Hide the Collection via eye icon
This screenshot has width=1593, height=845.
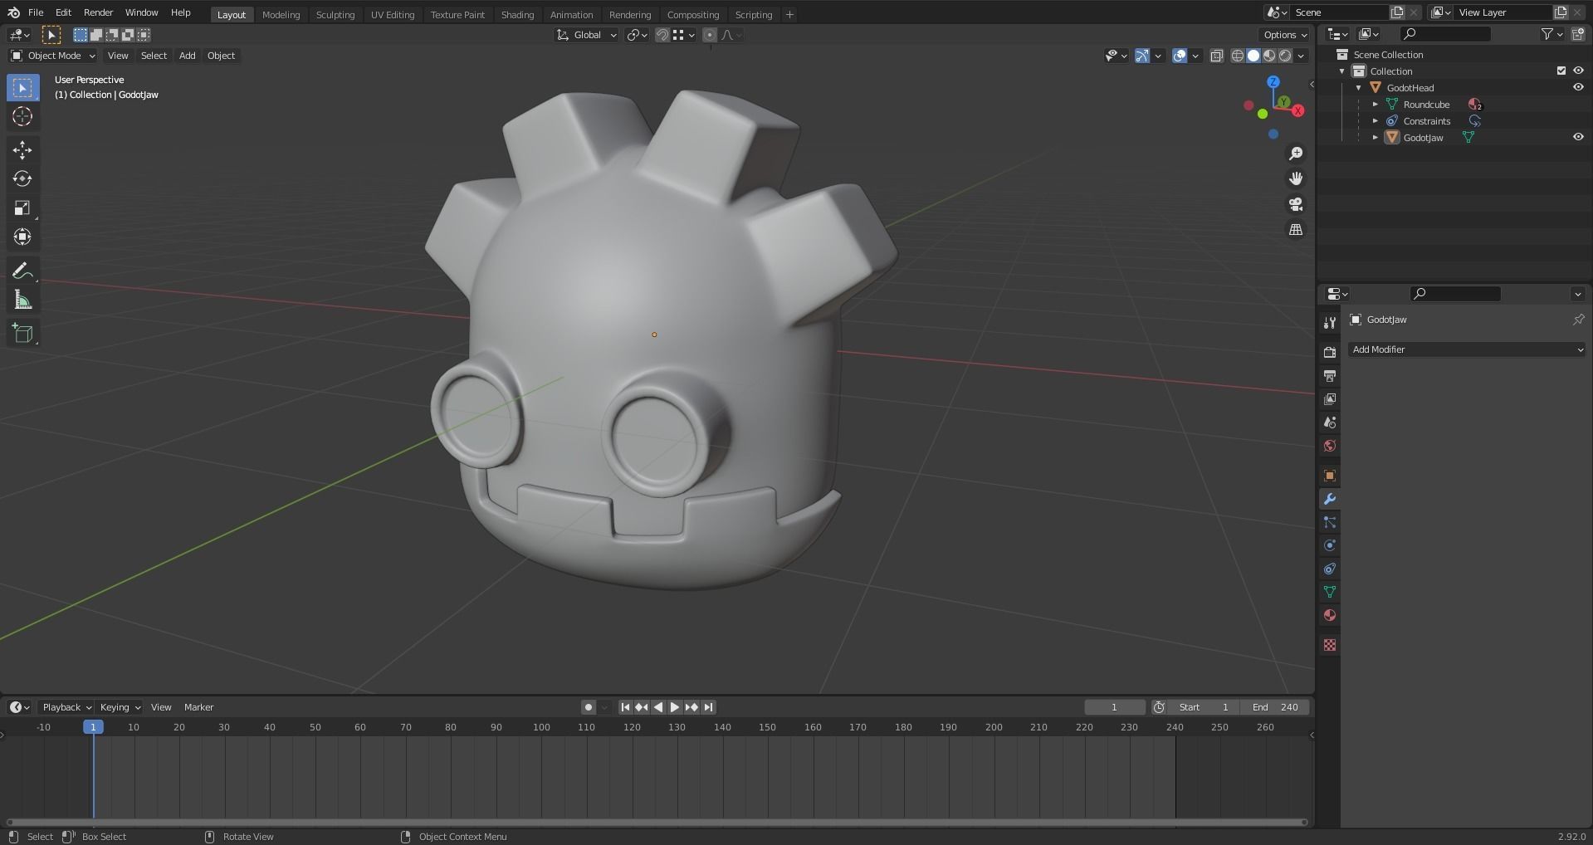1578,71
